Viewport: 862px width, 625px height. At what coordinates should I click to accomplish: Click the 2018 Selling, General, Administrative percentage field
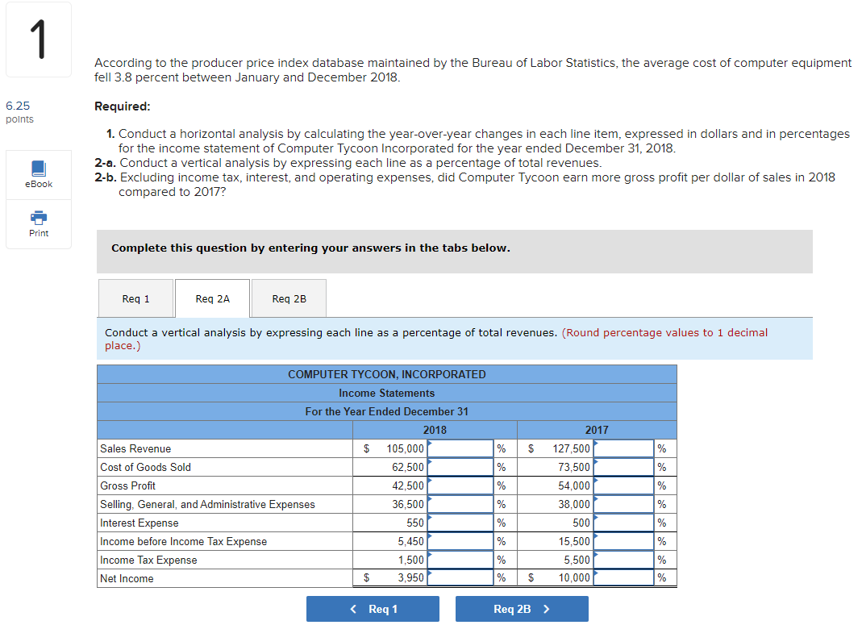460,504
